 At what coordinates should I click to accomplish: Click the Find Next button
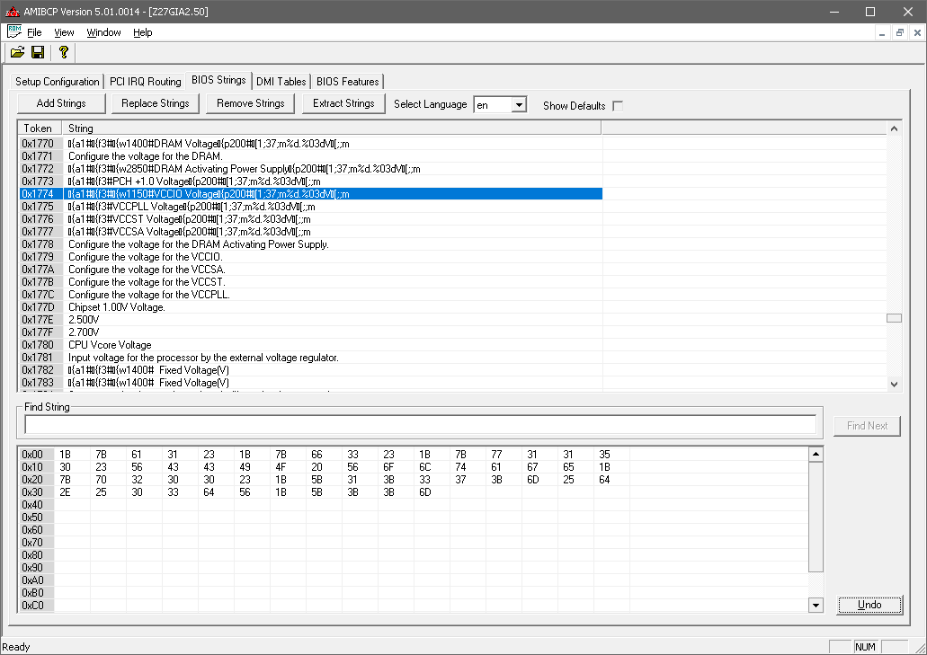pyautogui.click(x=867, y=426)
